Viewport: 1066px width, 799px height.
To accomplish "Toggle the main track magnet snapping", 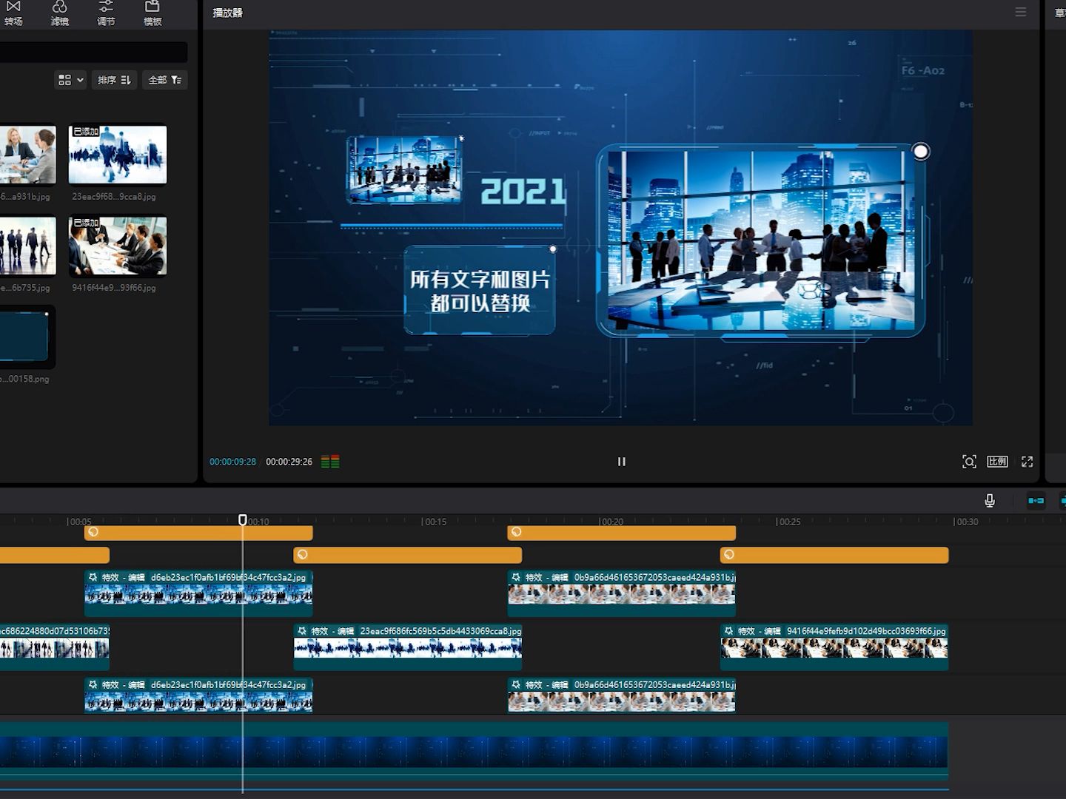I will click(1036, 501).
